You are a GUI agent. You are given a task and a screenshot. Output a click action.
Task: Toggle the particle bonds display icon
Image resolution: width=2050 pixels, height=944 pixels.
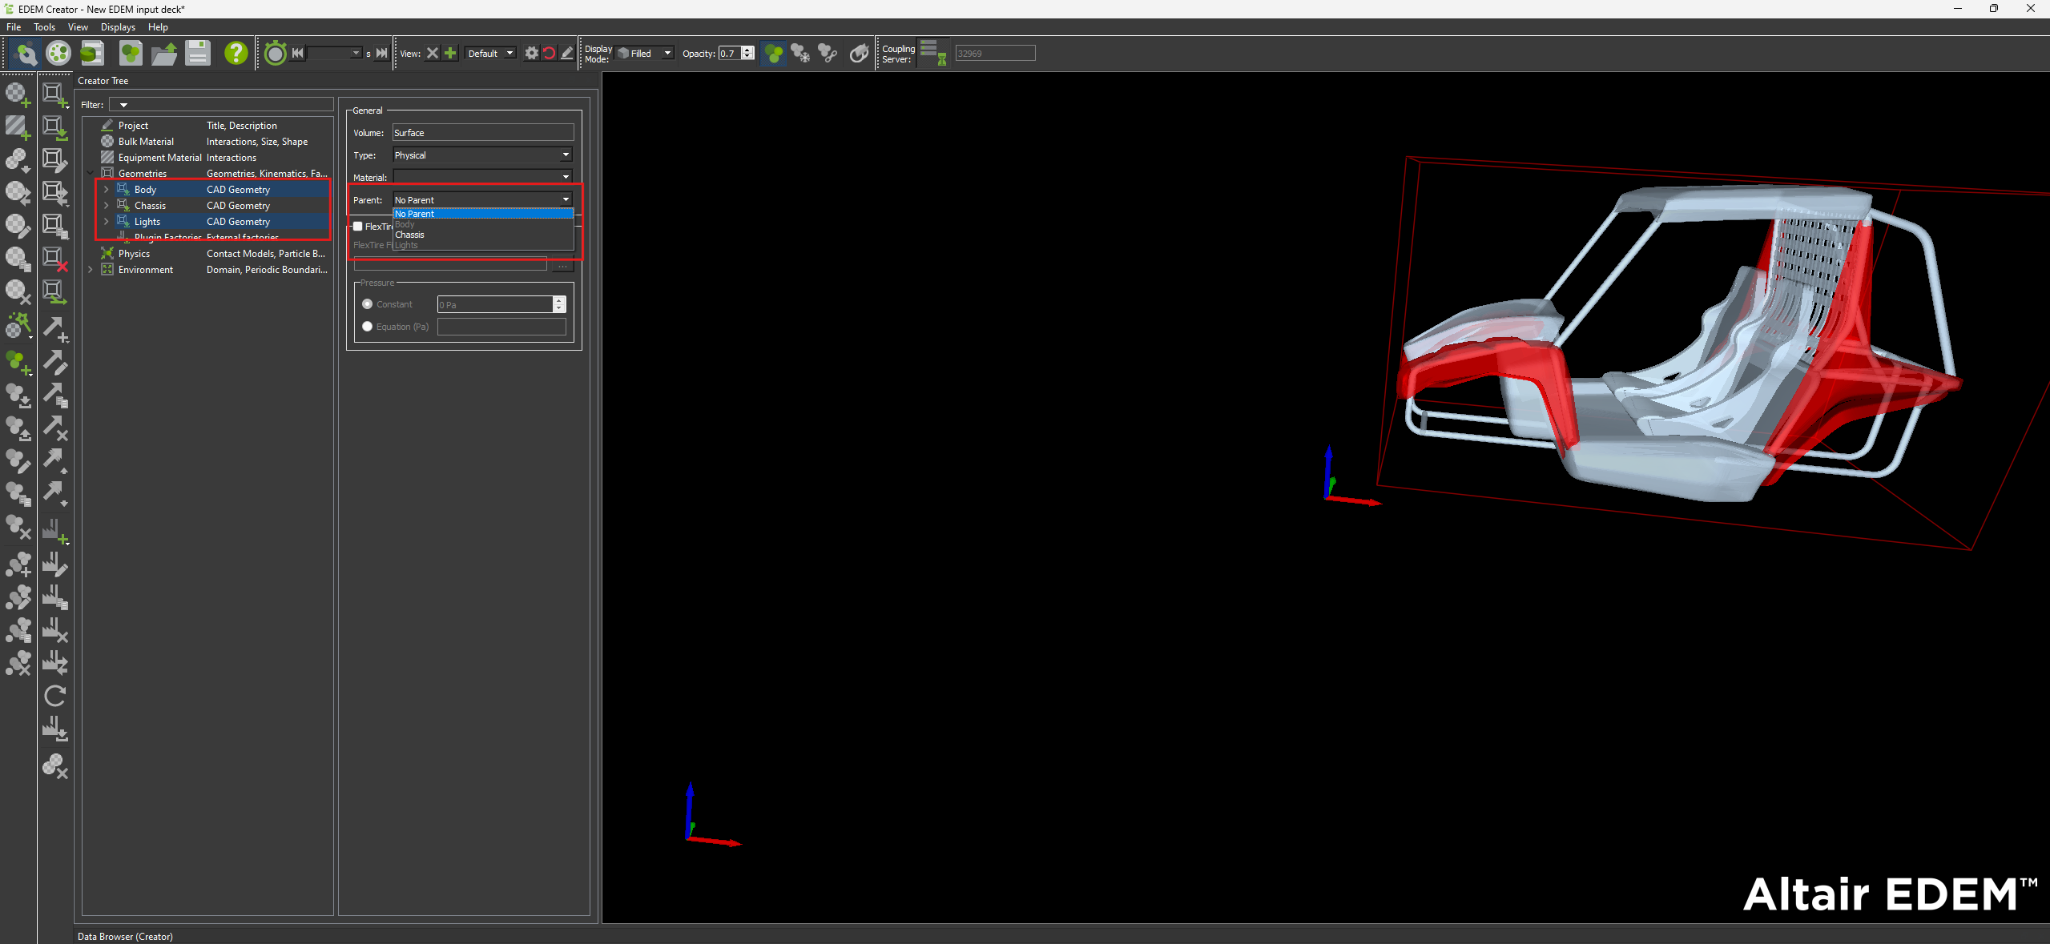828,54
